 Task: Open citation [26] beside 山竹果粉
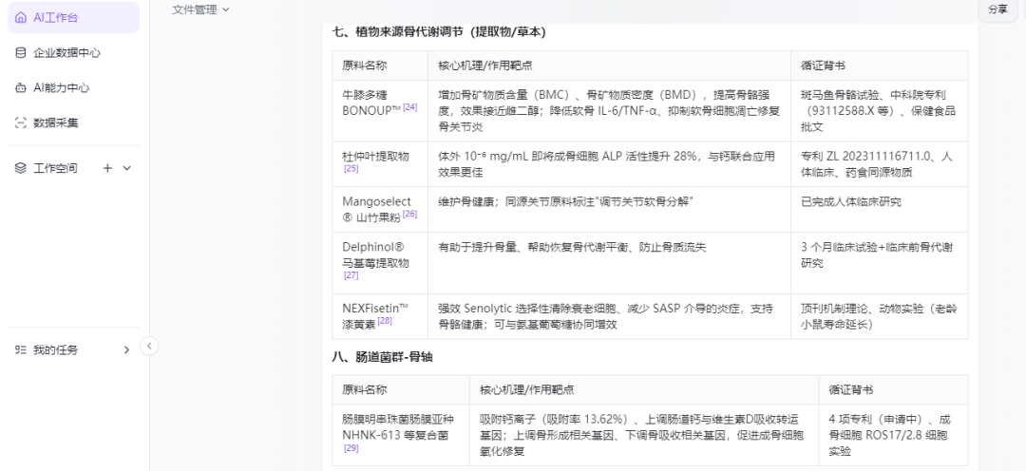point(410,214)
